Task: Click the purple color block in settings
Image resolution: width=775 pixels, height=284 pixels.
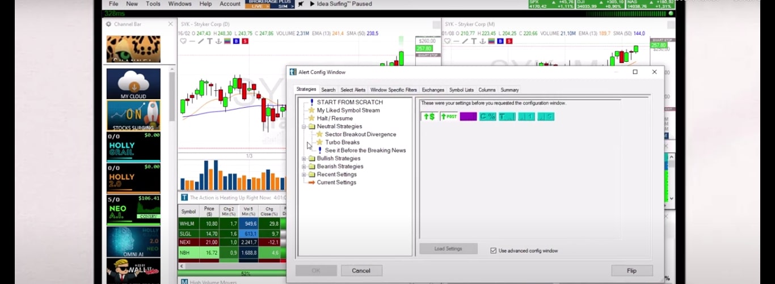Action: pos(468,116)
